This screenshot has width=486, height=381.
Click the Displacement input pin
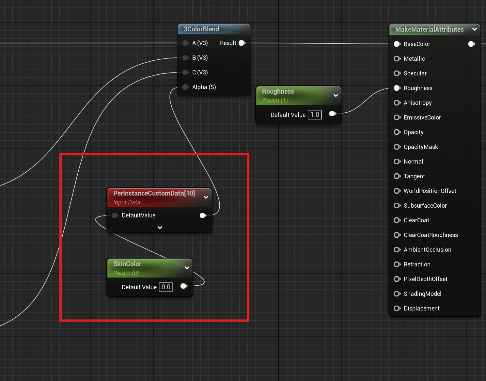tap(397, 309)
